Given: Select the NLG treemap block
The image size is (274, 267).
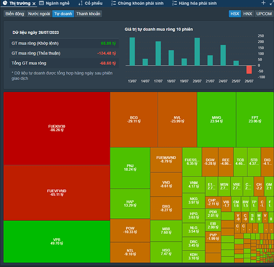Looking at the screenshot, I should click(194, 230).
